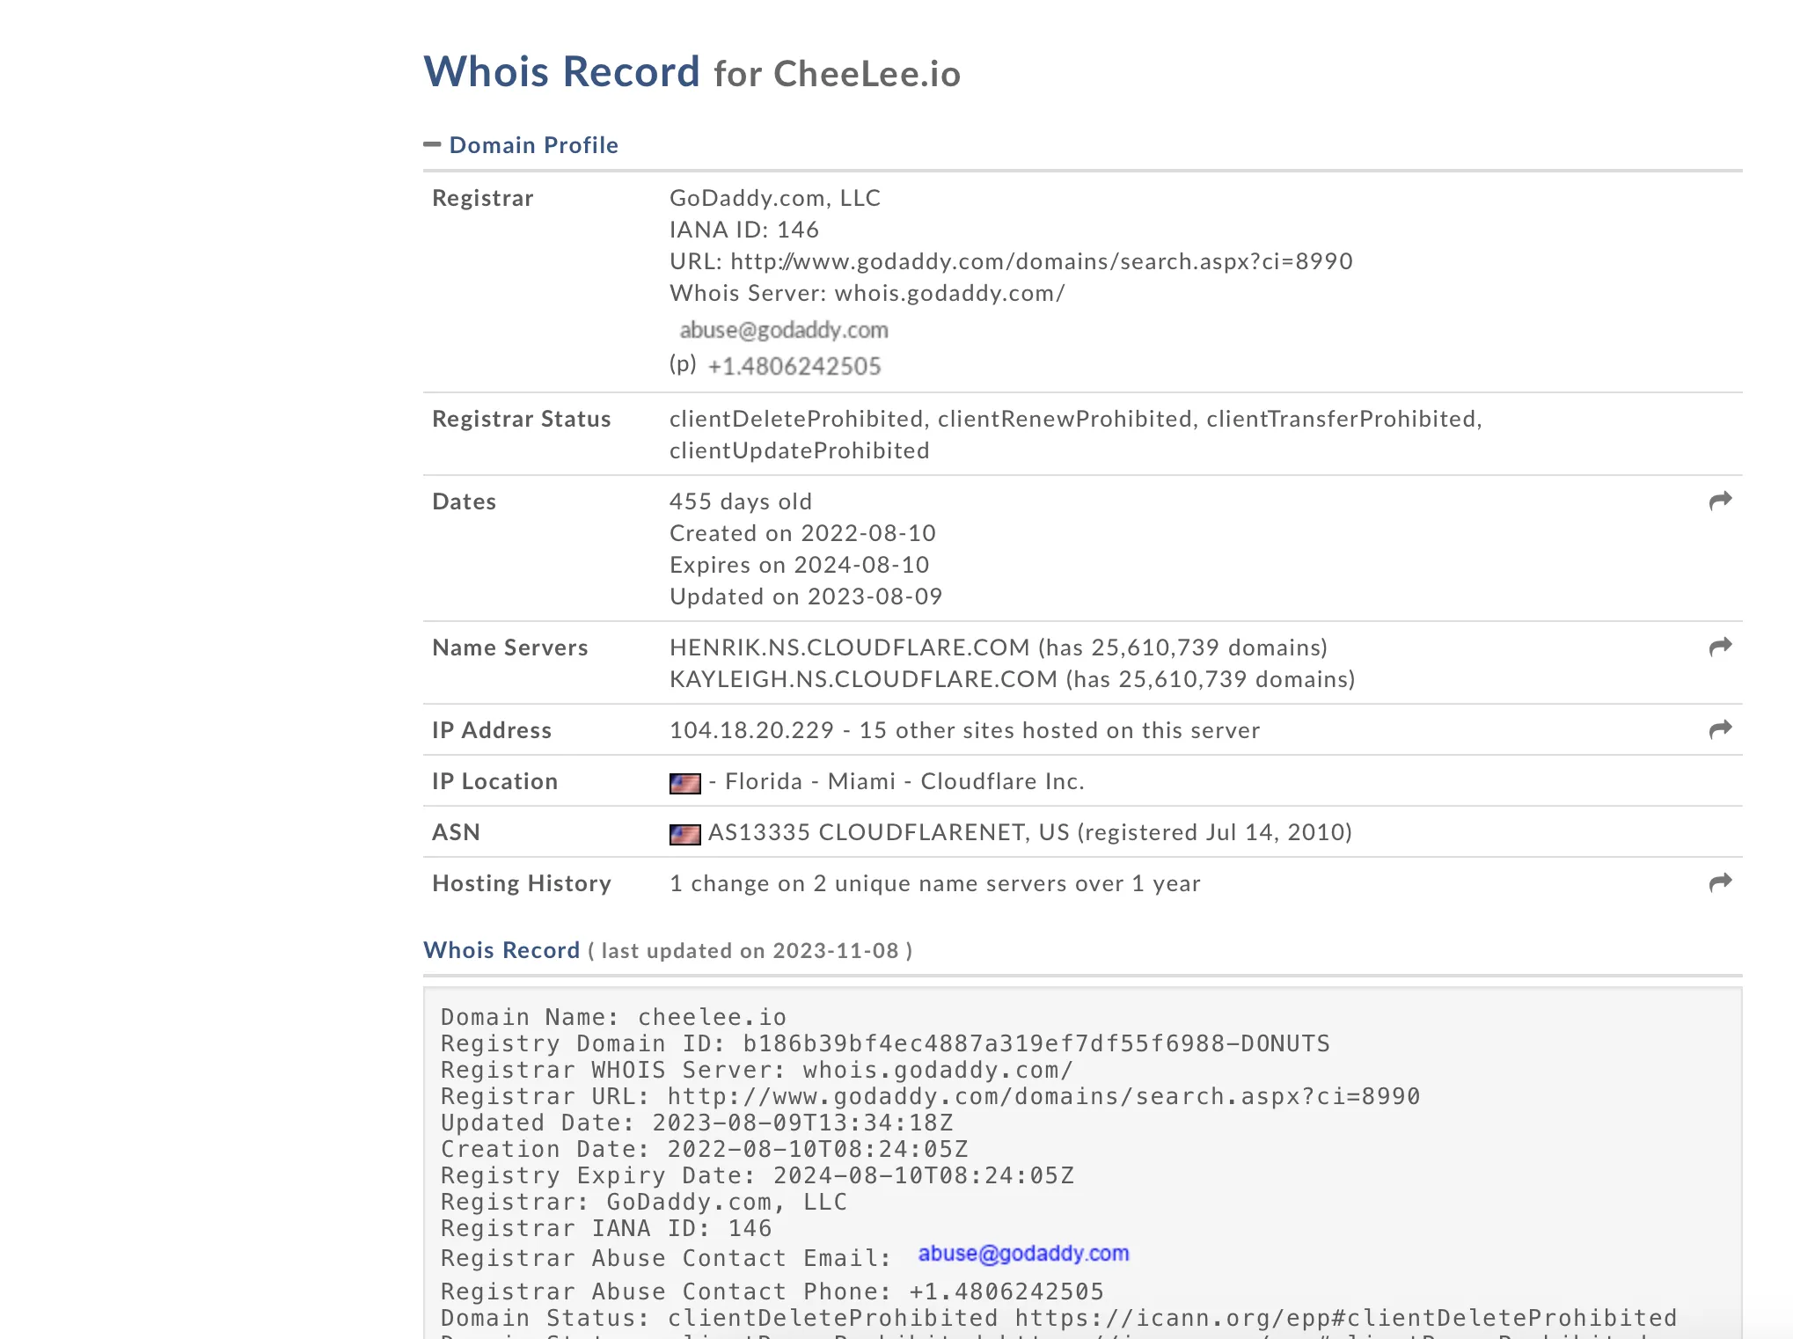Screen dimensions: 1793x1339
Task: Click 'Domain Status: clientDeleteProhibited' raw record line
Action: tap(1059, 1318)
